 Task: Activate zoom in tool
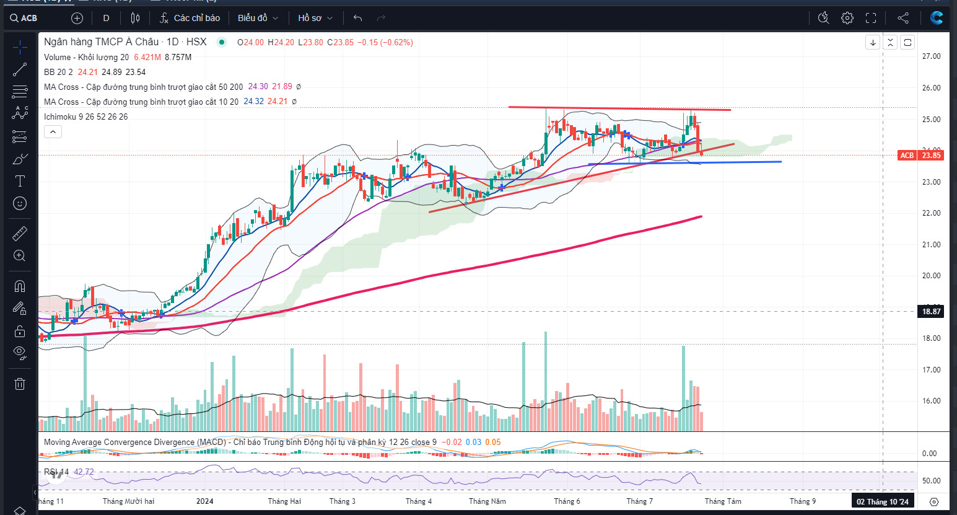20,255
